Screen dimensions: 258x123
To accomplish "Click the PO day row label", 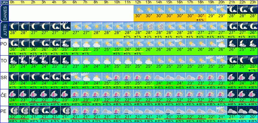I will [x=4, y=44].
